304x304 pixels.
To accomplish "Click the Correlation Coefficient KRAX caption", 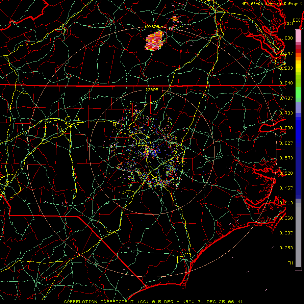I will tap(153, 302).
